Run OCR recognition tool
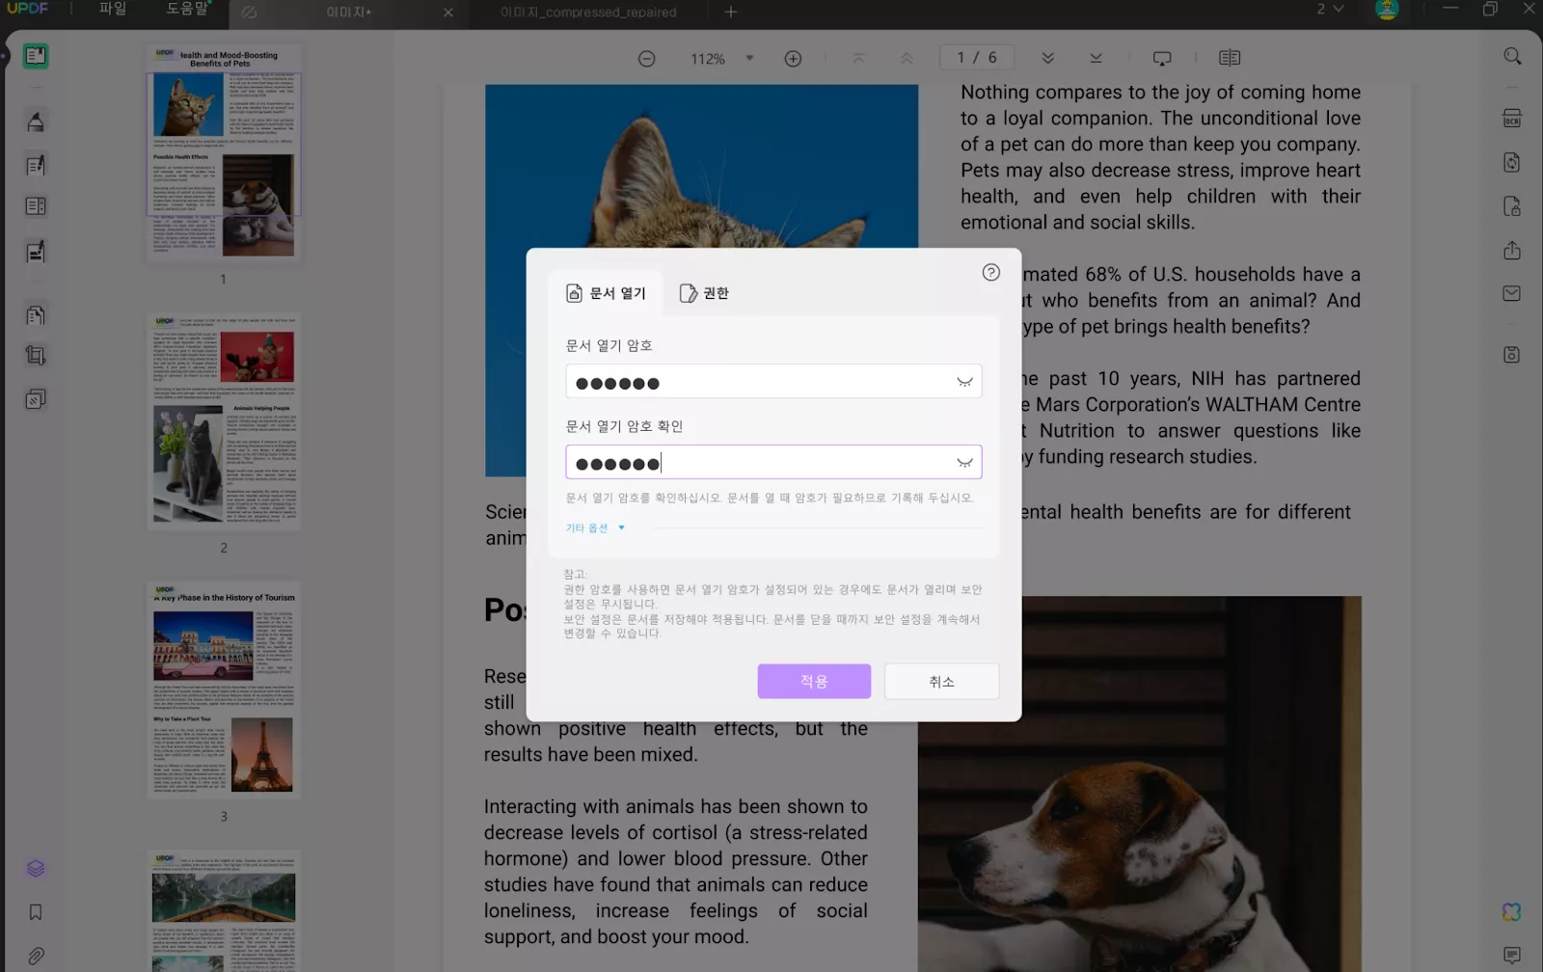Screen dimensions: 1543x972 coord(1512,119)
